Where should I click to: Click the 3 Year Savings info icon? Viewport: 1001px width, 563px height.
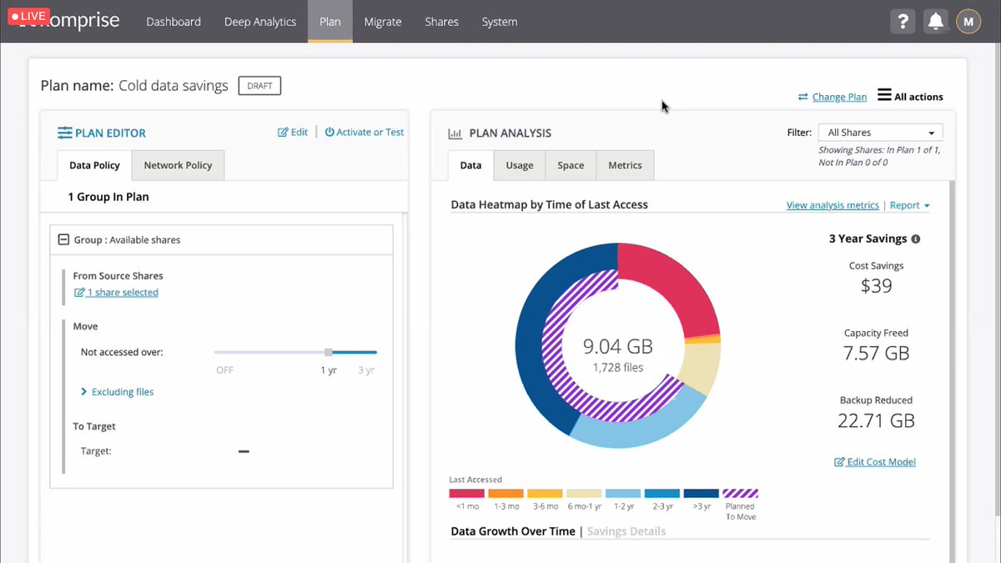(916, 239)
